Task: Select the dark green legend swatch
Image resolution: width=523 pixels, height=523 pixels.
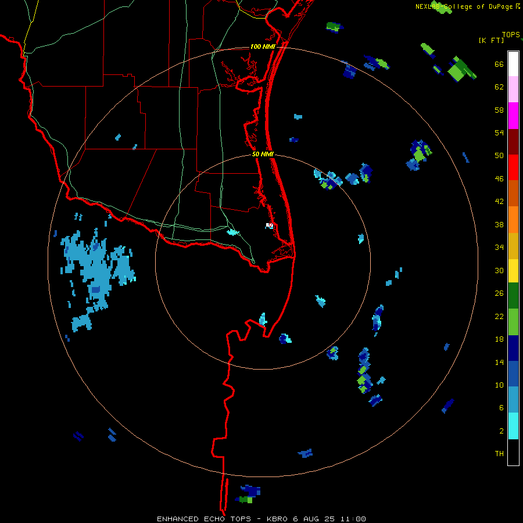Action: [x=513, y=296]
